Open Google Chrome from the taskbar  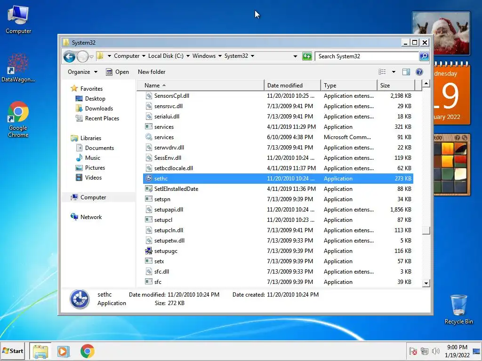pos(87,351)
